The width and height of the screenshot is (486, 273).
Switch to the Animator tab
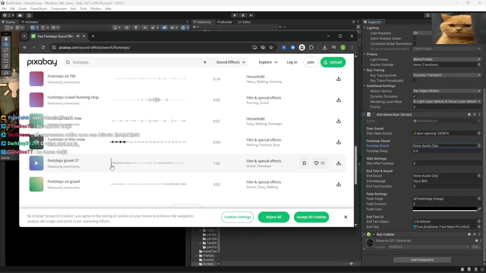point(30,22)
